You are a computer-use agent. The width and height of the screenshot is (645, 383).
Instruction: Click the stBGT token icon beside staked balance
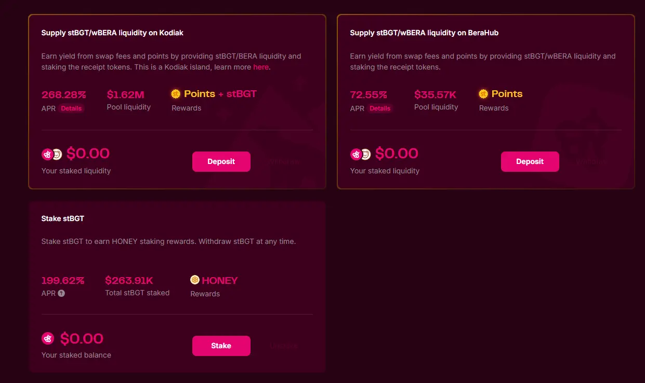[48, 339]
